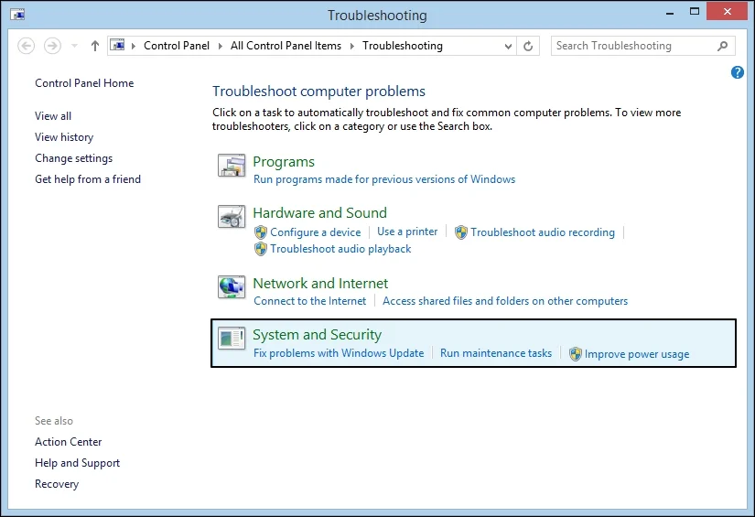
Task: Click the System and Security category icon
Action: click(232, 338)
